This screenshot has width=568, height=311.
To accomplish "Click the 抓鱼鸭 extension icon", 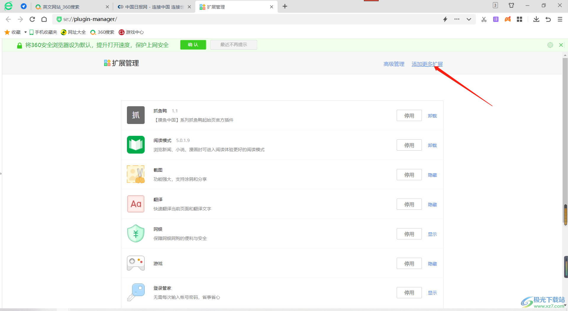I will [x=136, y=115].
